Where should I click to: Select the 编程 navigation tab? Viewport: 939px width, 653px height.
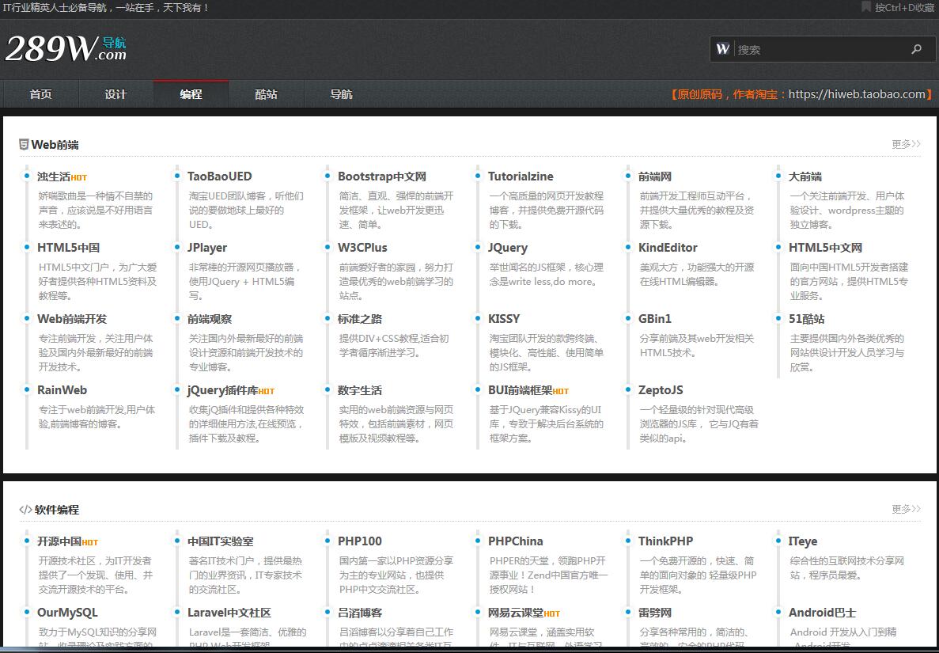[191, 94]
